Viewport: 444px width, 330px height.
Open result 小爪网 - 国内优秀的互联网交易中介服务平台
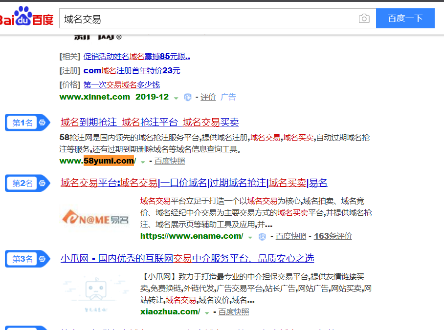(187, 258)
